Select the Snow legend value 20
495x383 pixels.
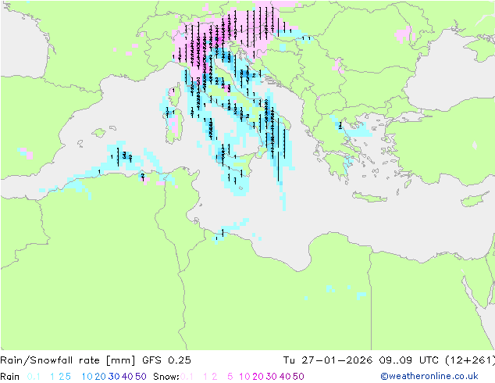pyautogui.click(x=258, y=377)
